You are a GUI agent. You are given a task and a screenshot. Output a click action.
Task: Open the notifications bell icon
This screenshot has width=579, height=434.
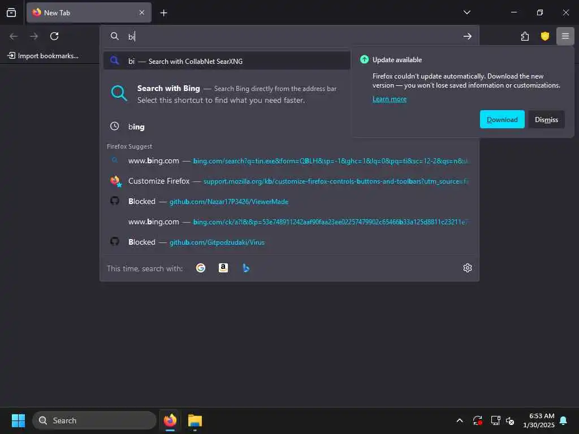point(564,420)
